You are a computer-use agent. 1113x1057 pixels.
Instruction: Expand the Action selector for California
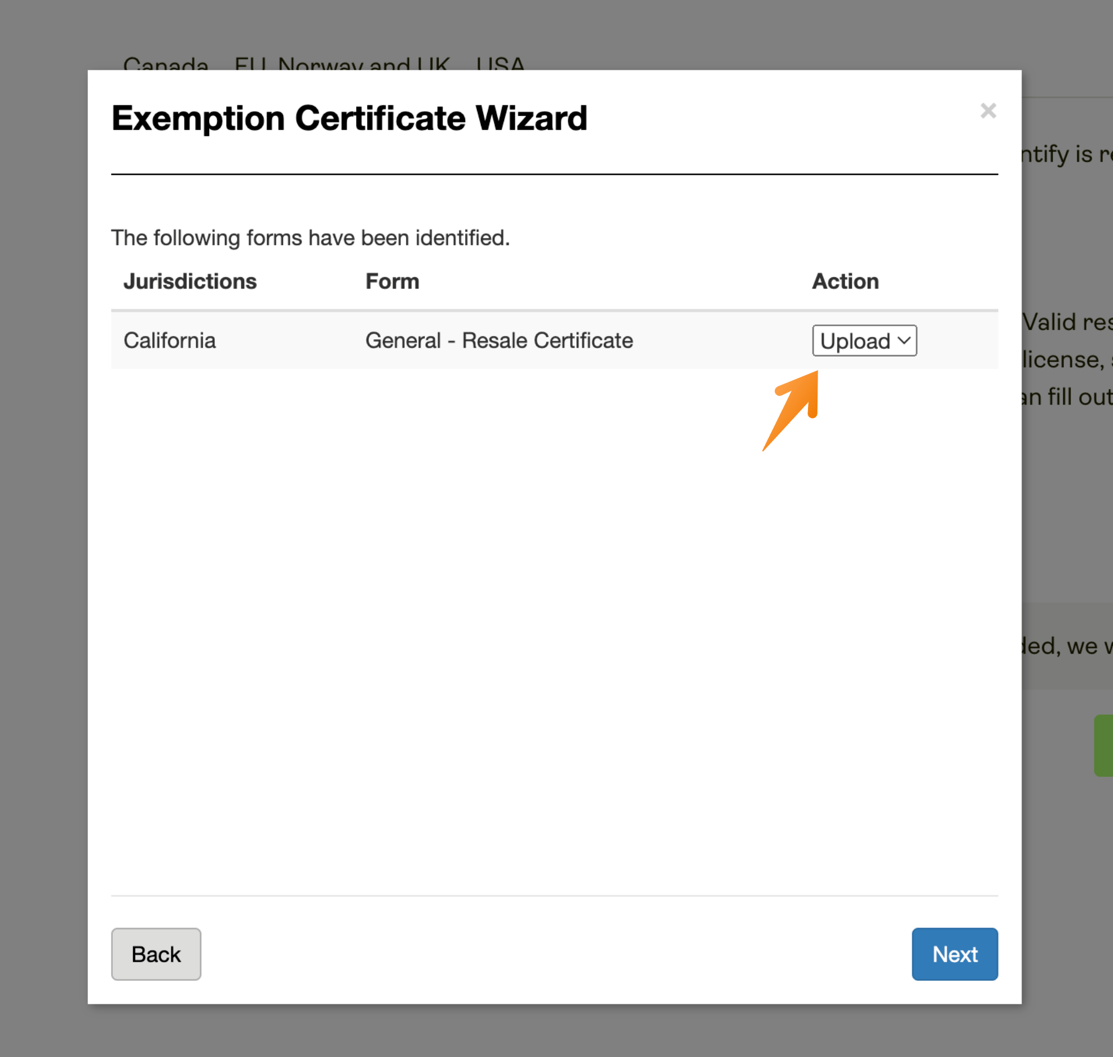[864, 341]
